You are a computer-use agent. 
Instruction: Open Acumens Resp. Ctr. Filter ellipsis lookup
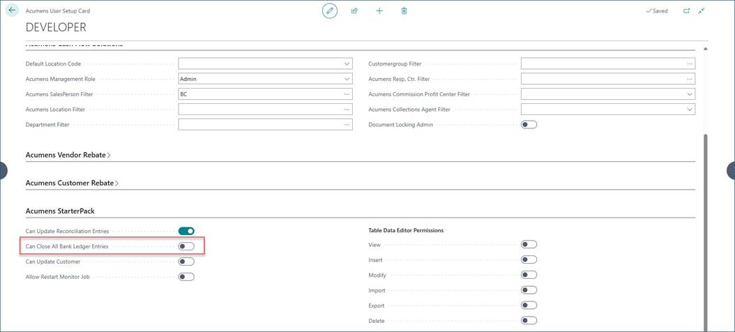tap(690, 79)
